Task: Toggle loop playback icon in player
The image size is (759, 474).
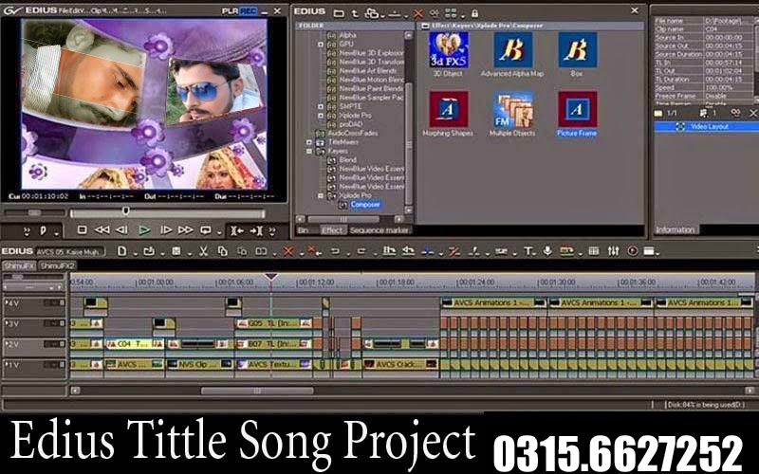Action: [206, 230]
